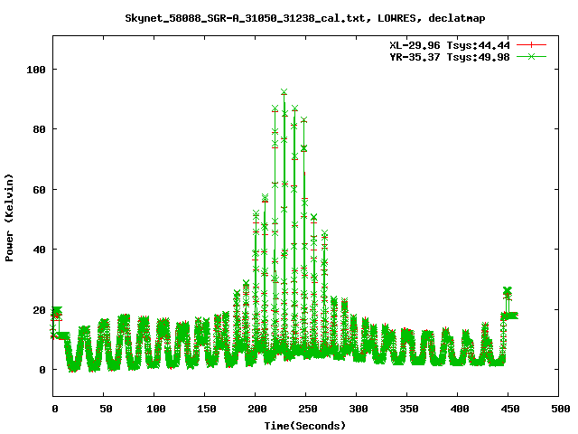
Task: Select the YR-35.37 Tsys:49.98 legend label
Action: [x=450, y=57]
